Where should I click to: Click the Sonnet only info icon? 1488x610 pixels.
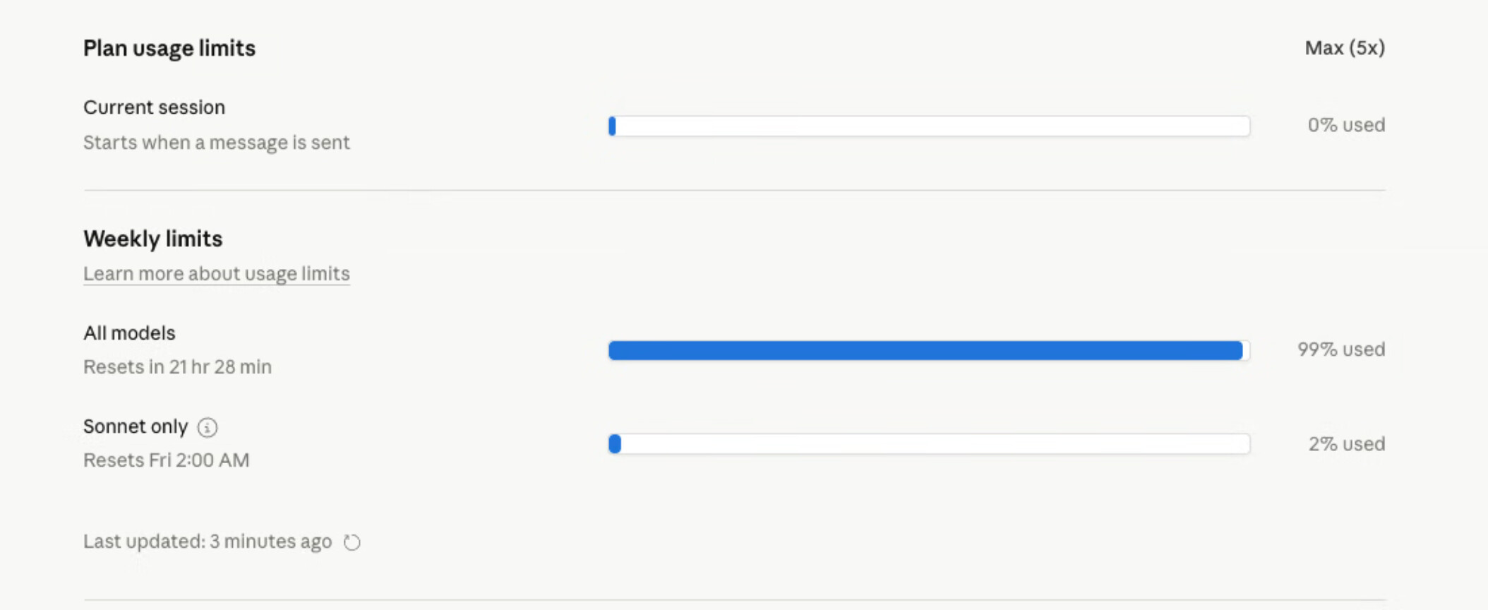(208, 427)
